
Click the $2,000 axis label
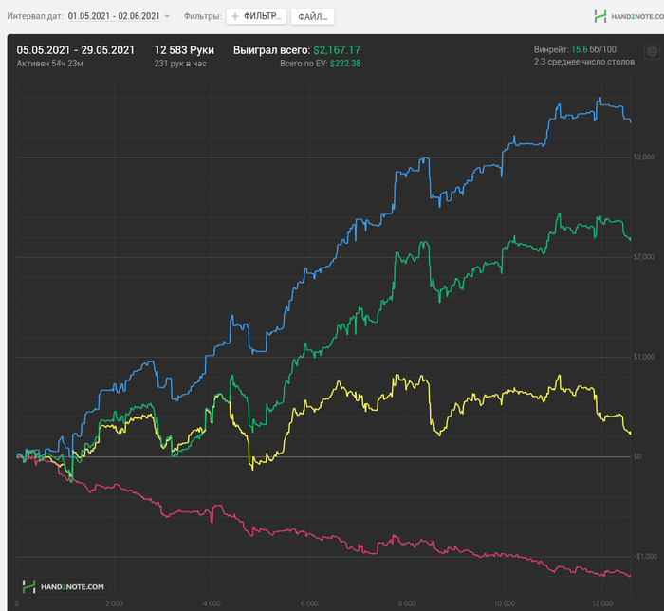pyautogui.click(x=644, y=257)
